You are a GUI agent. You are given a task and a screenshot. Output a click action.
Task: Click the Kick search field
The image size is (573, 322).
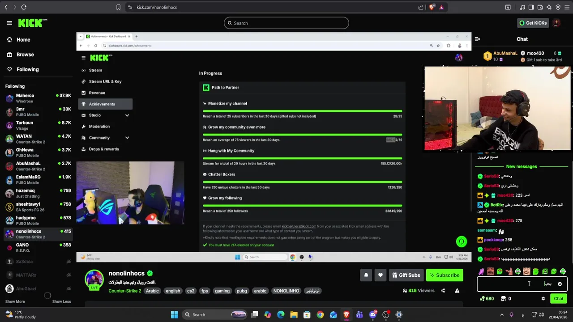coord(286,23)
